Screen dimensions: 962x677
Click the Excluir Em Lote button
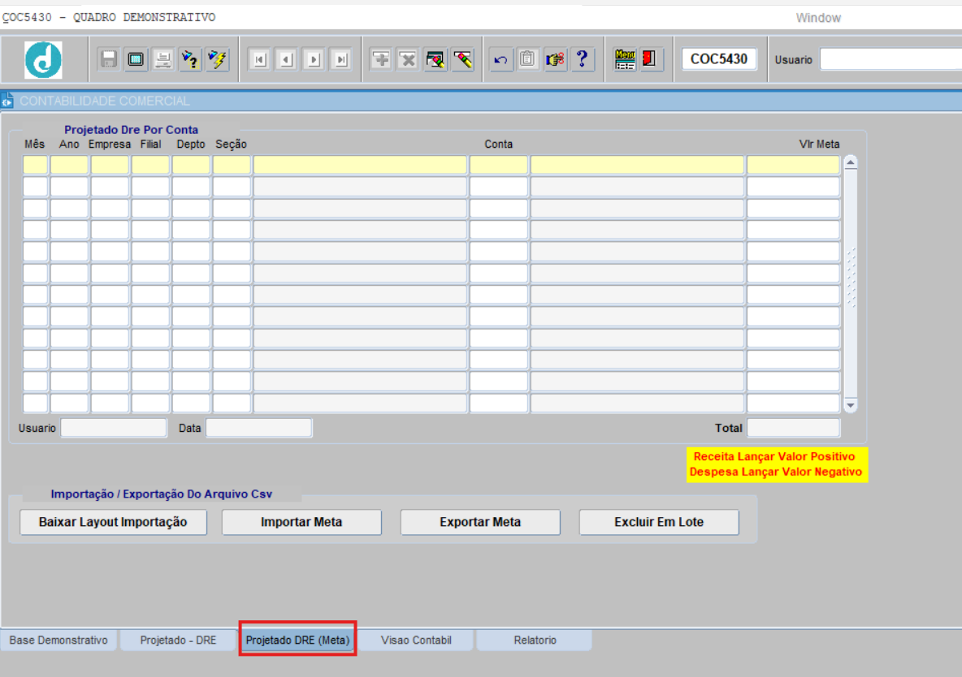point(659,522)
